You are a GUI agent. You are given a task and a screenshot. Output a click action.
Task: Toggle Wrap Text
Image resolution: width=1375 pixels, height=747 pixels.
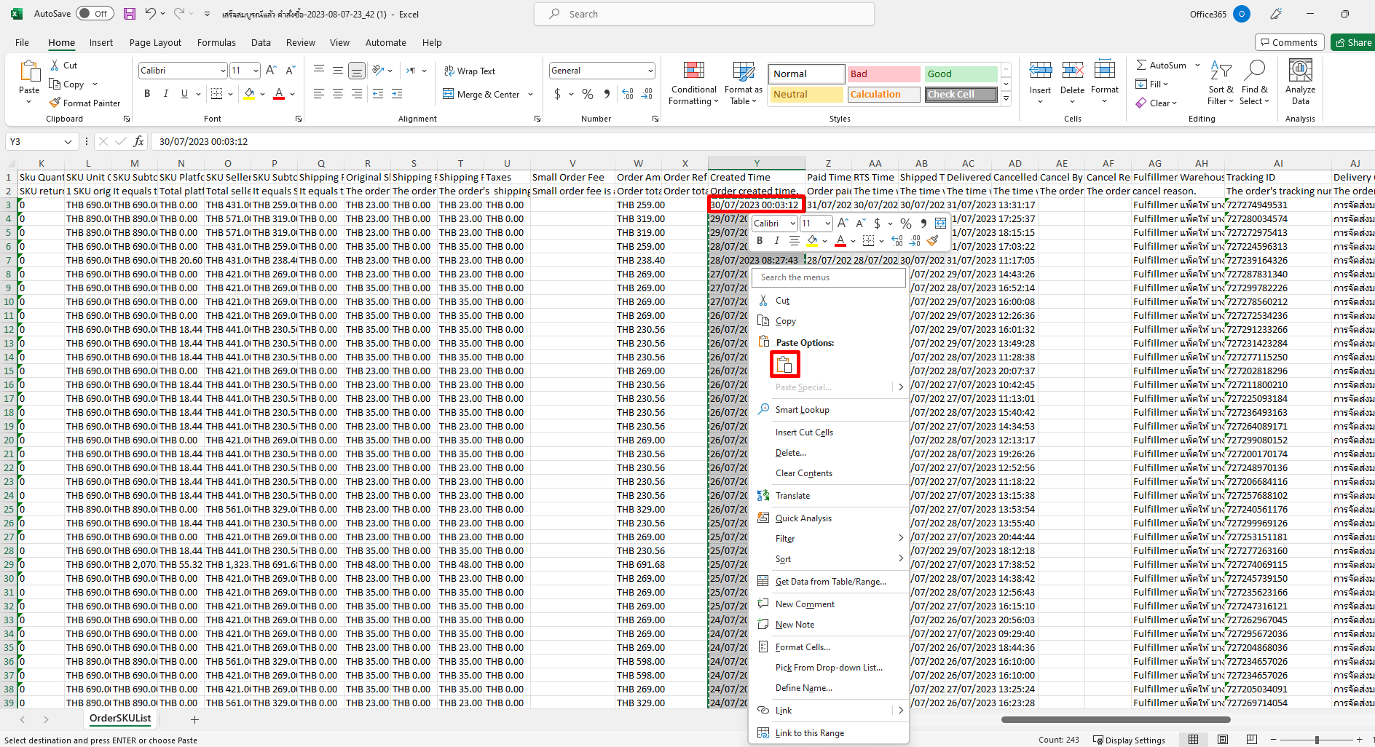[x=470, y=71]
